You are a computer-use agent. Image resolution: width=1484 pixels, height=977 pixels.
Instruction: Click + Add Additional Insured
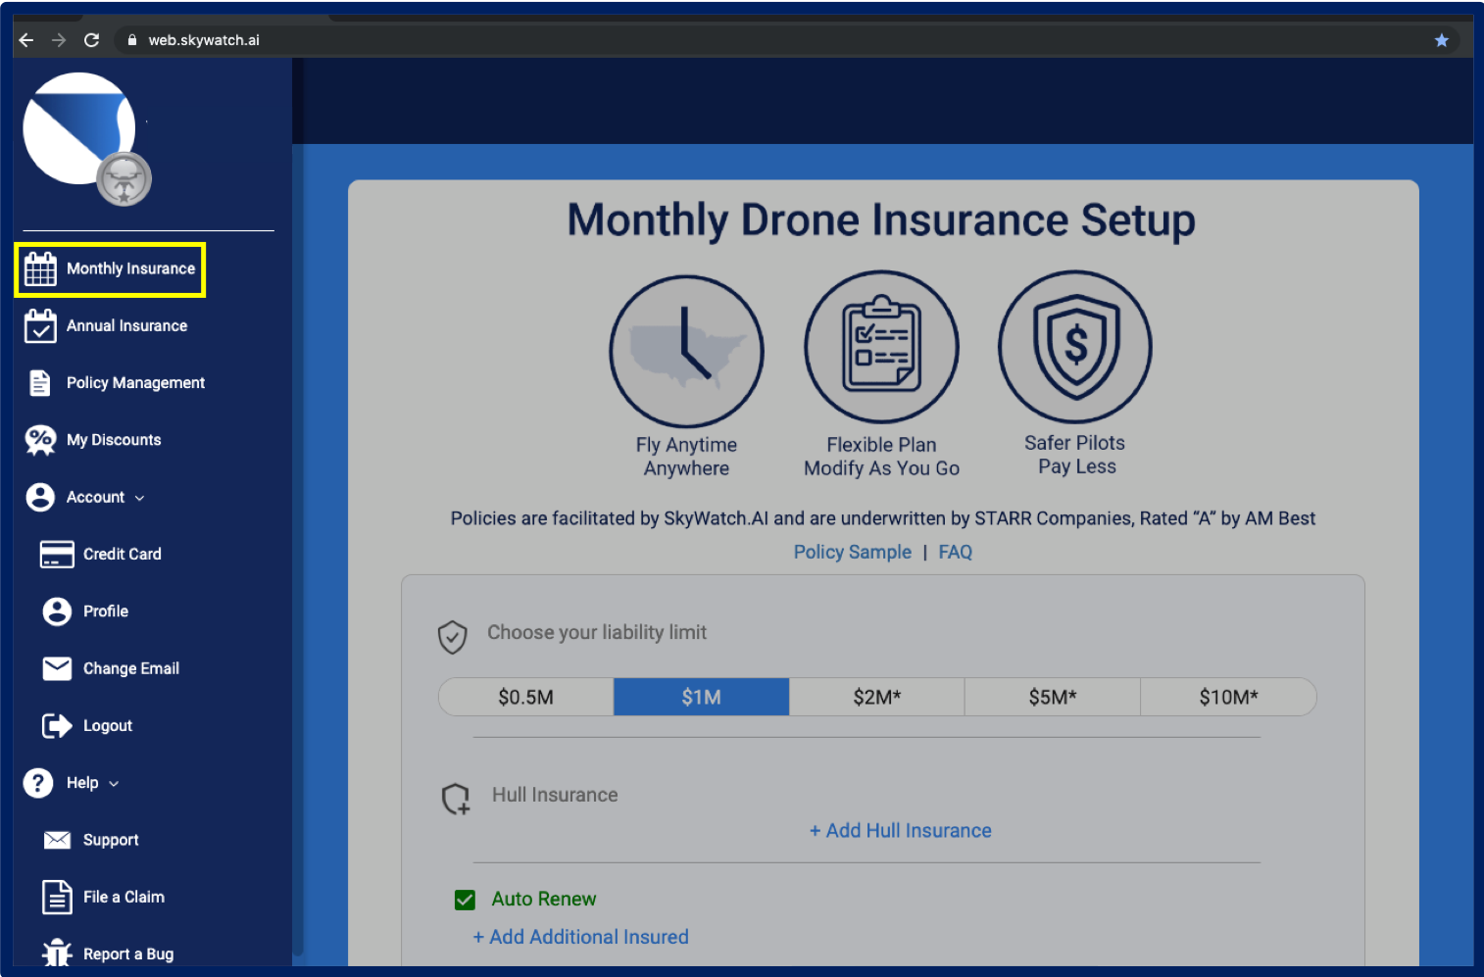(581, 937)
